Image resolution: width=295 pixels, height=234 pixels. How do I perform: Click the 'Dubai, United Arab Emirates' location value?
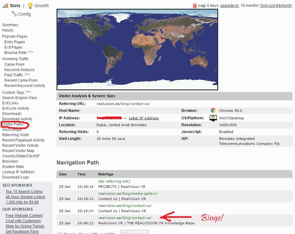pyautogui.click(x=121, y=125)
